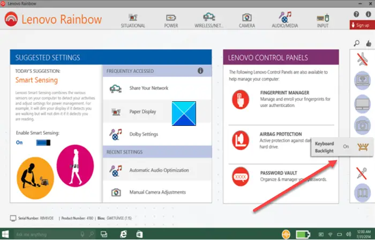Click the Automatic Audio Optimization icon
The height and width of the screenshot is (240, 375).
(x=116, y=171)
